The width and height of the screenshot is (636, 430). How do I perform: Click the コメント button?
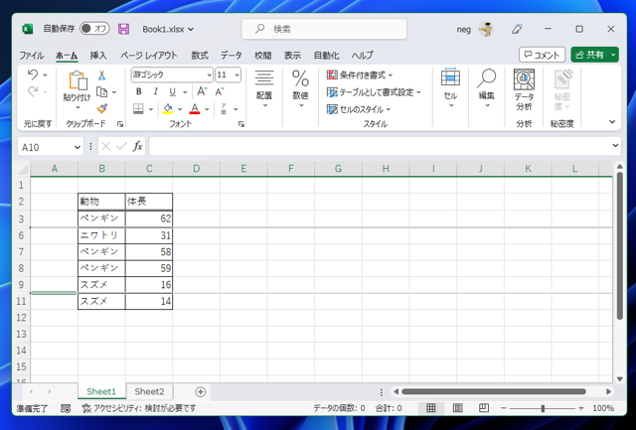(542, 55)
